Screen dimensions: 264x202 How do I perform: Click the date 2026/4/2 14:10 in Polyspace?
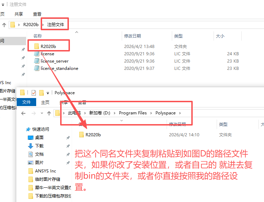point(184,135)
